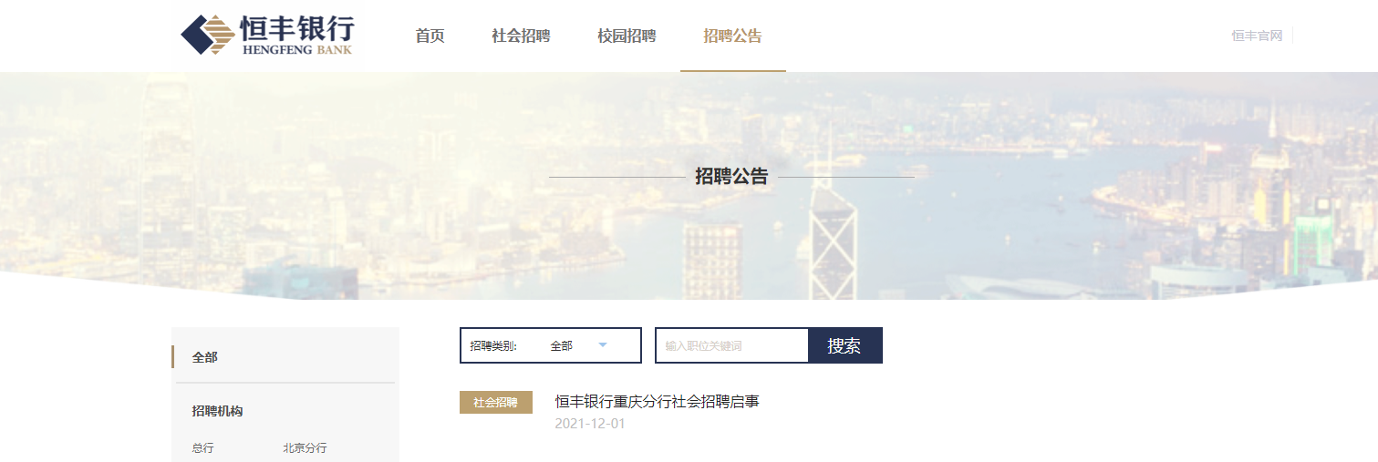Image resolution: width=1378 pixels, height=462 pixels.
Task: Click the 招聘机构 sidebar heading
Action: 217,411
